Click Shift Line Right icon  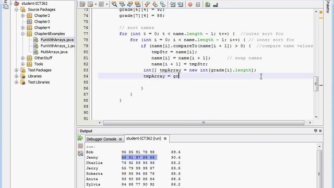181,4
